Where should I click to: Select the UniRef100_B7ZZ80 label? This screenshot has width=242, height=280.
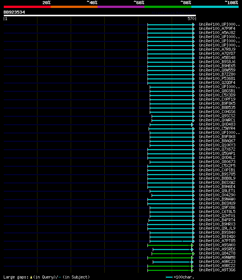point(217,75)
